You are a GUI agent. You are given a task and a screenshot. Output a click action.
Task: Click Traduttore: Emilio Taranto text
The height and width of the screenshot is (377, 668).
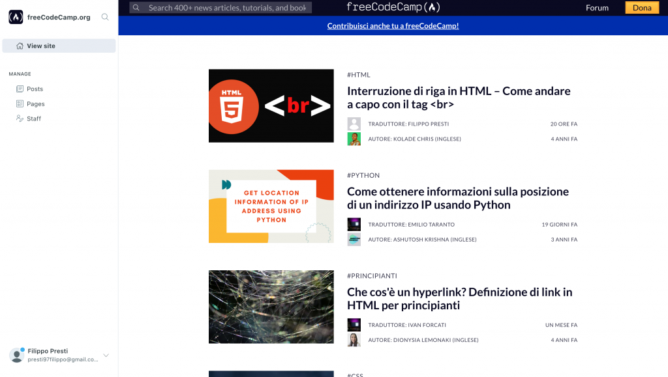[412, 225]
